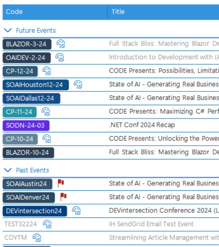This screenshot has width=219, height=247.
Task: Open the SOAIDallas12-24 code badge
Action: tap(31, 98)
